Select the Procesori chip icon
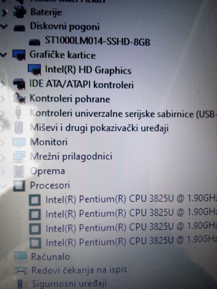Screen dimensions: 217x289 point(19,186)
